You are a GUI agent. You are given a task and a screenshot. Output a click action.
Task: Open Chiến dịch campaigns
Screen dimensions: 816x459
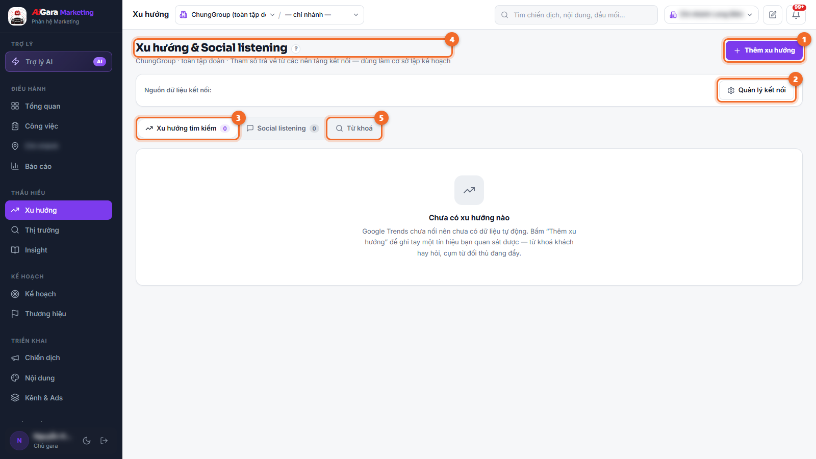[59, 358]
